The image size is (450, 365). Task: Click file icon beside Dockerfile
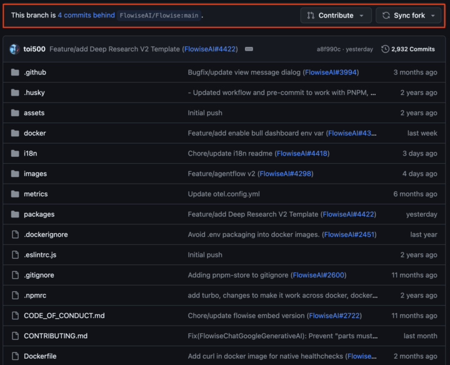pyautogui.click(x=15, y=356)
